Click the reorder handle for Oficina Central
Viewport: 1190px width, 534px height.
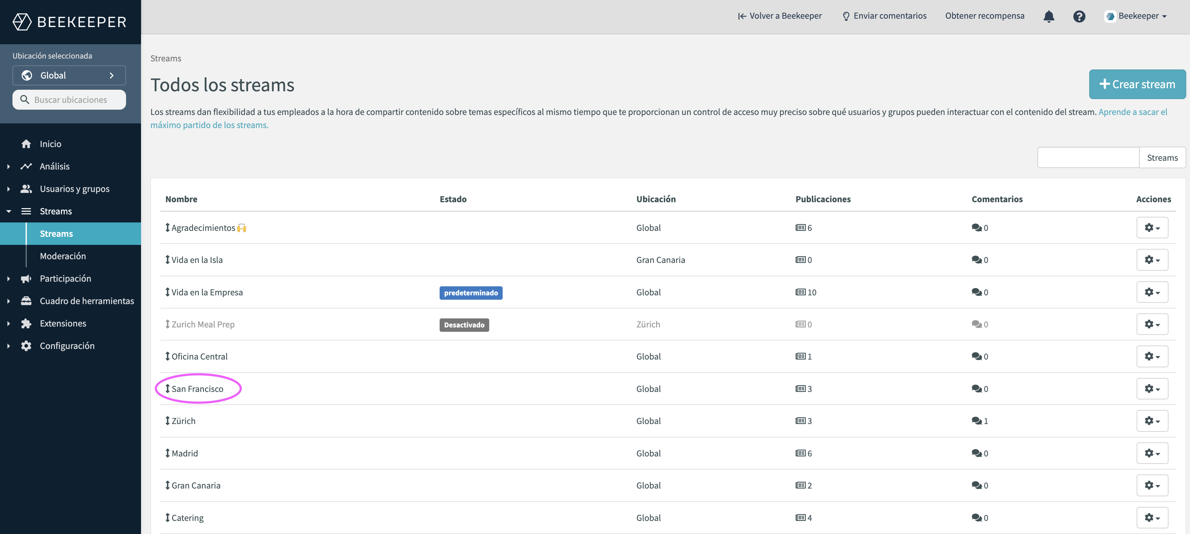click(167, 356)
